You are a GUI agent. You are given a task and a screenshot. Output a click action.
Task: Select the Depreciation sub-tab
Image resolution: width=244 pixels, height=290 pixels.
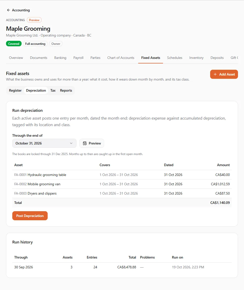(x=36, y=90)
